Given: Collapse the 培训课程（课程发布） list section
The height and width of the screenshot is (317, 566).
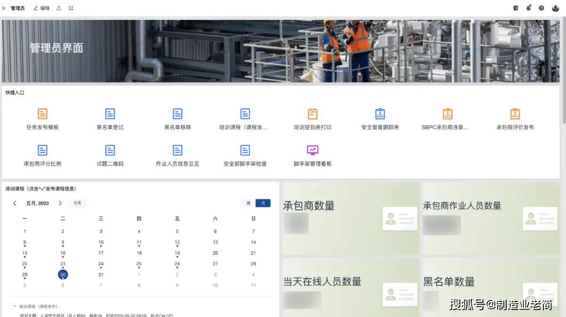Looking at the screenshot, I should 15,306.
